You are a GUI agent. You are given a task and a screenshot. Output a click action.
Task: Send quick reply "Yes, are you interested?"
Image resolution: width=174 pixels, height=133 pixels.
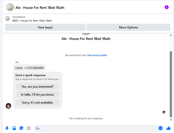(38, 86)
